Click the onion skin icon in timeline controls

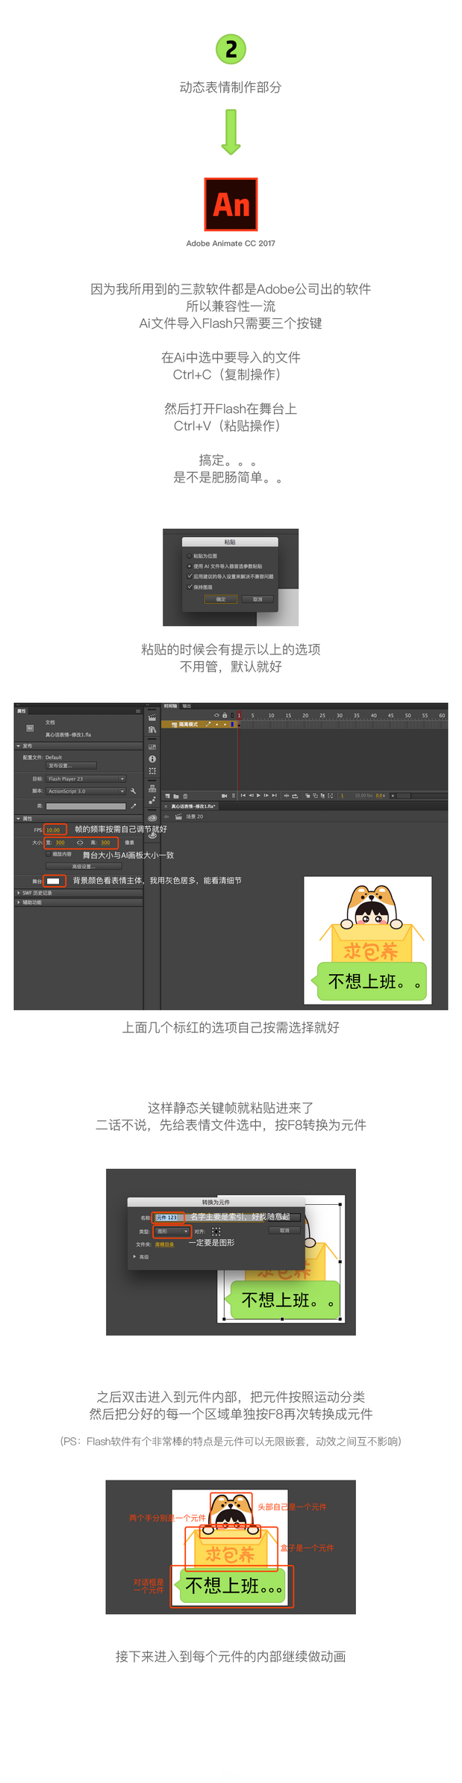(308, 796)
